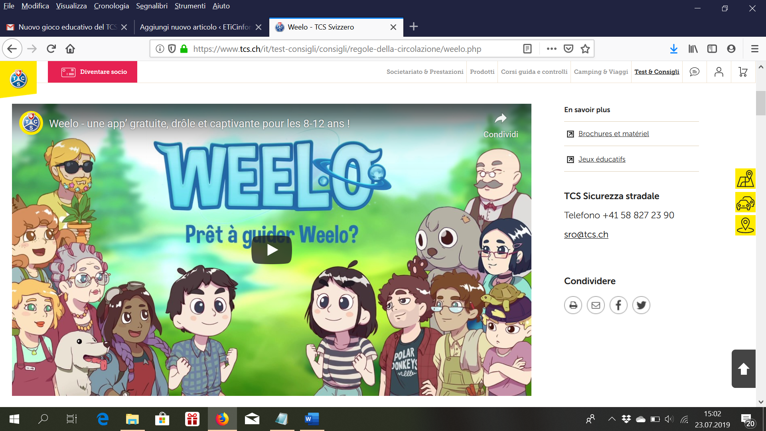Open the yellow car side icon
Viewport: 766px width, 431px height.
click(745, 202)
